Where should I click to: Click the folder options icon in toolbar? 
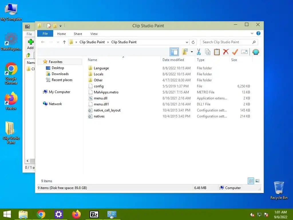185,52
